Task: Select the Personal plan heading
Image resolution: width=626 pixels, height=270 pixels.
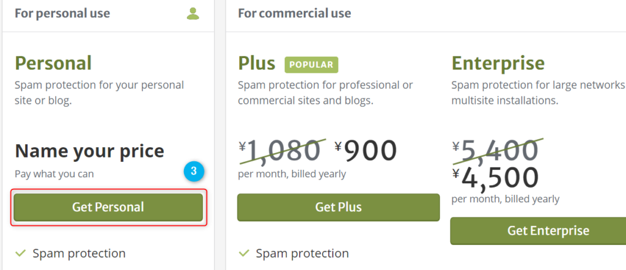Action: tap(53, 64)
